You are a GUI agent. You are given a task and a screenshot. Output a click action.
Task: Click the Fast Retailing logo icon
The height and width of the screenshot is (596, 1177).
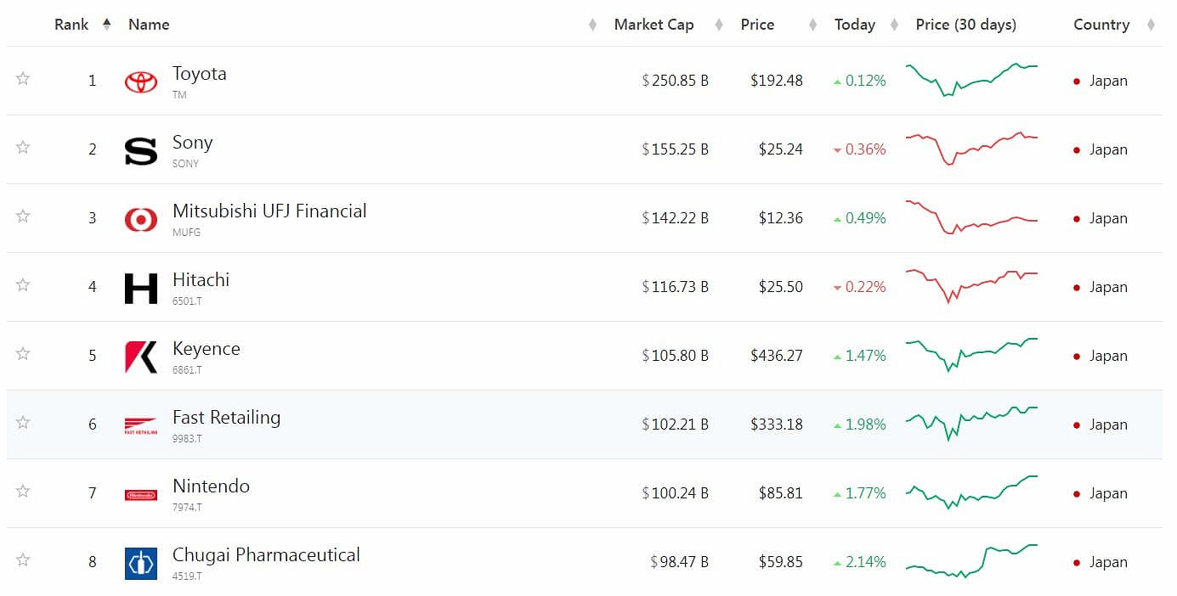tap(141, 425)
